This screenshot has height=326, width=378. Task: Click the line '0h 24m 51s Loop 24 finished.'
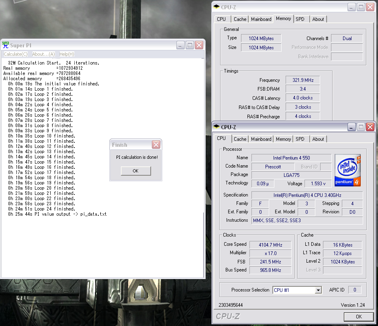click(41, 209)
